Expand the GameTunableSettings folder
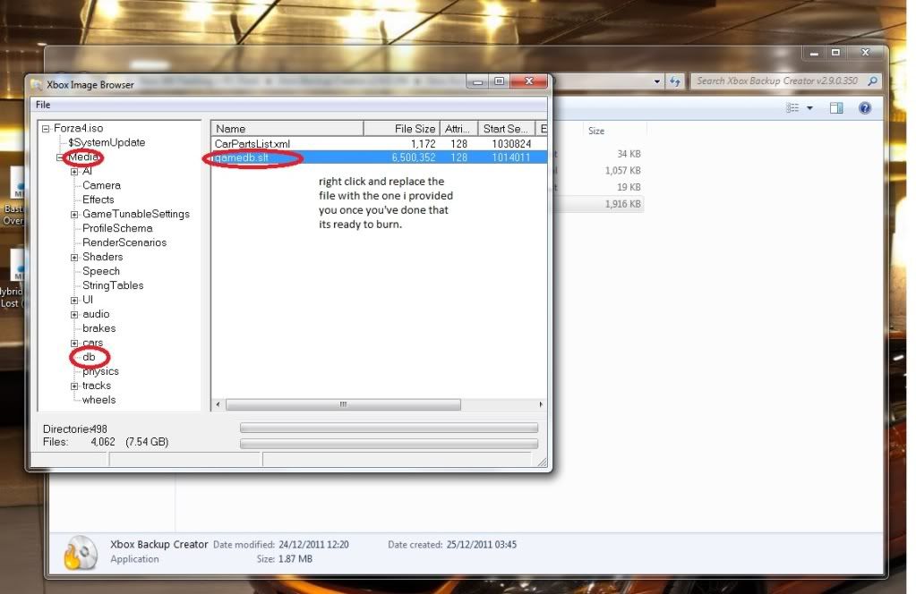The height and width of the screenshot is (594, 916). click(x=74, y=215)
